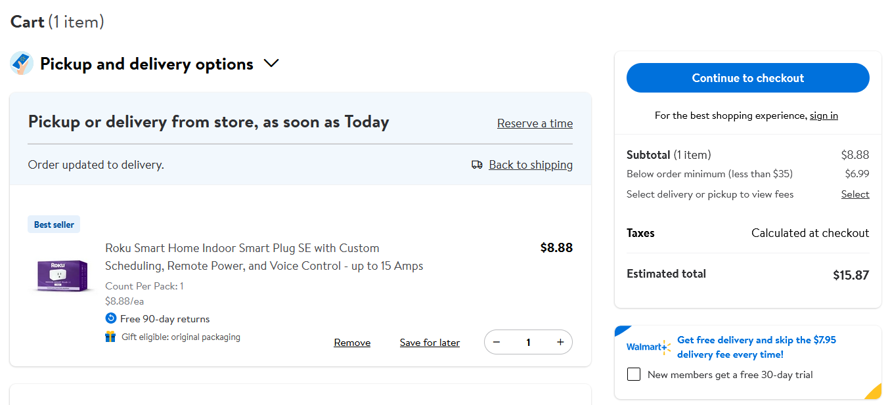Select the Cart heading
The image size is (888, 405).
coord(27,21)
